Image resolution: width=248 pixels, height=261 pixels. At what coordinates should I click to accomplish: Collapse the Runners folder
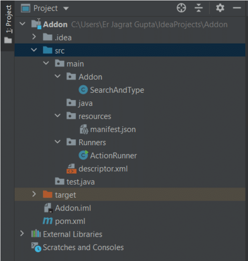click(57, 142)
